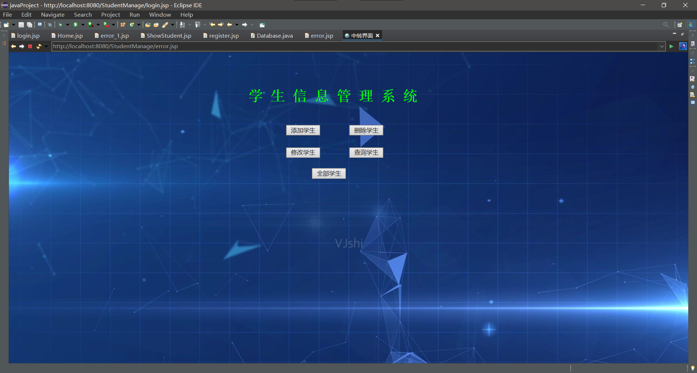Expand the Coverage dropdown arrow
Viewport: 697px width, 373px height.
point(98,25)
